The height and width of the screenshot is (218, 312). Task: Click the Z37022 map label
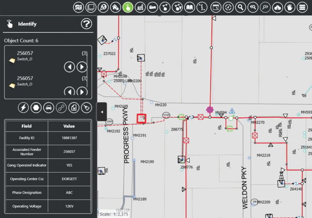pos(109,53)
